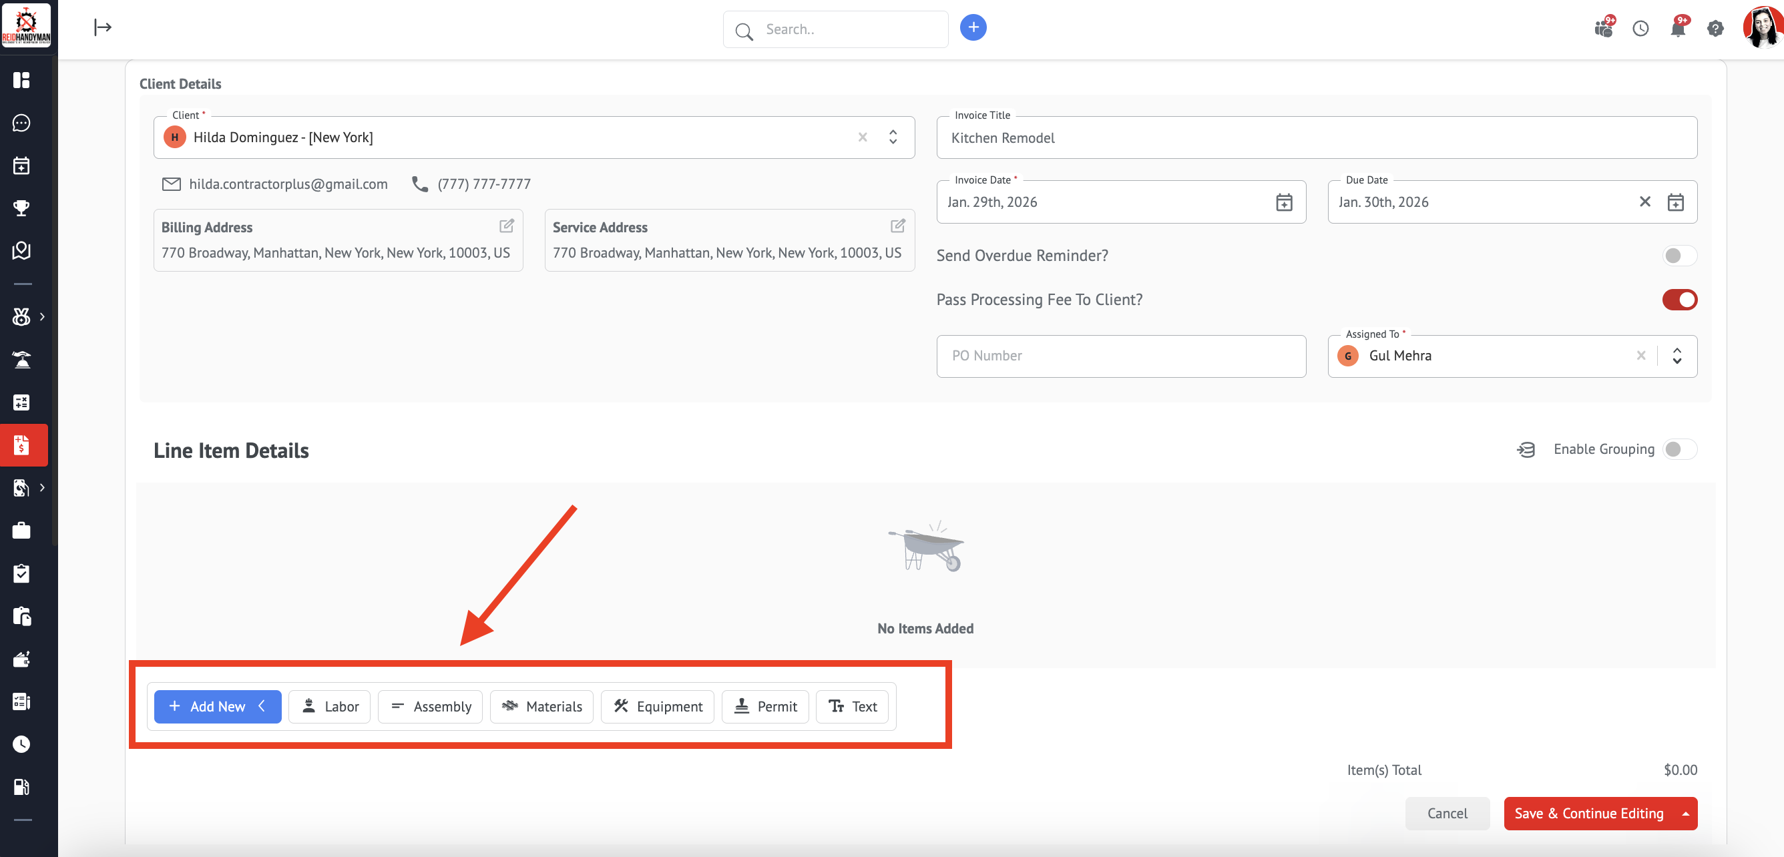Enable the Send Overdue Reminder toggle

coord(1679,256)
